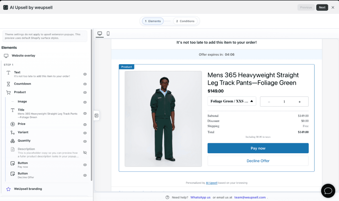The width and height of the screenshot is (339, 201).
Task: Click the left panel scrollbar
Action: point(91,105)
